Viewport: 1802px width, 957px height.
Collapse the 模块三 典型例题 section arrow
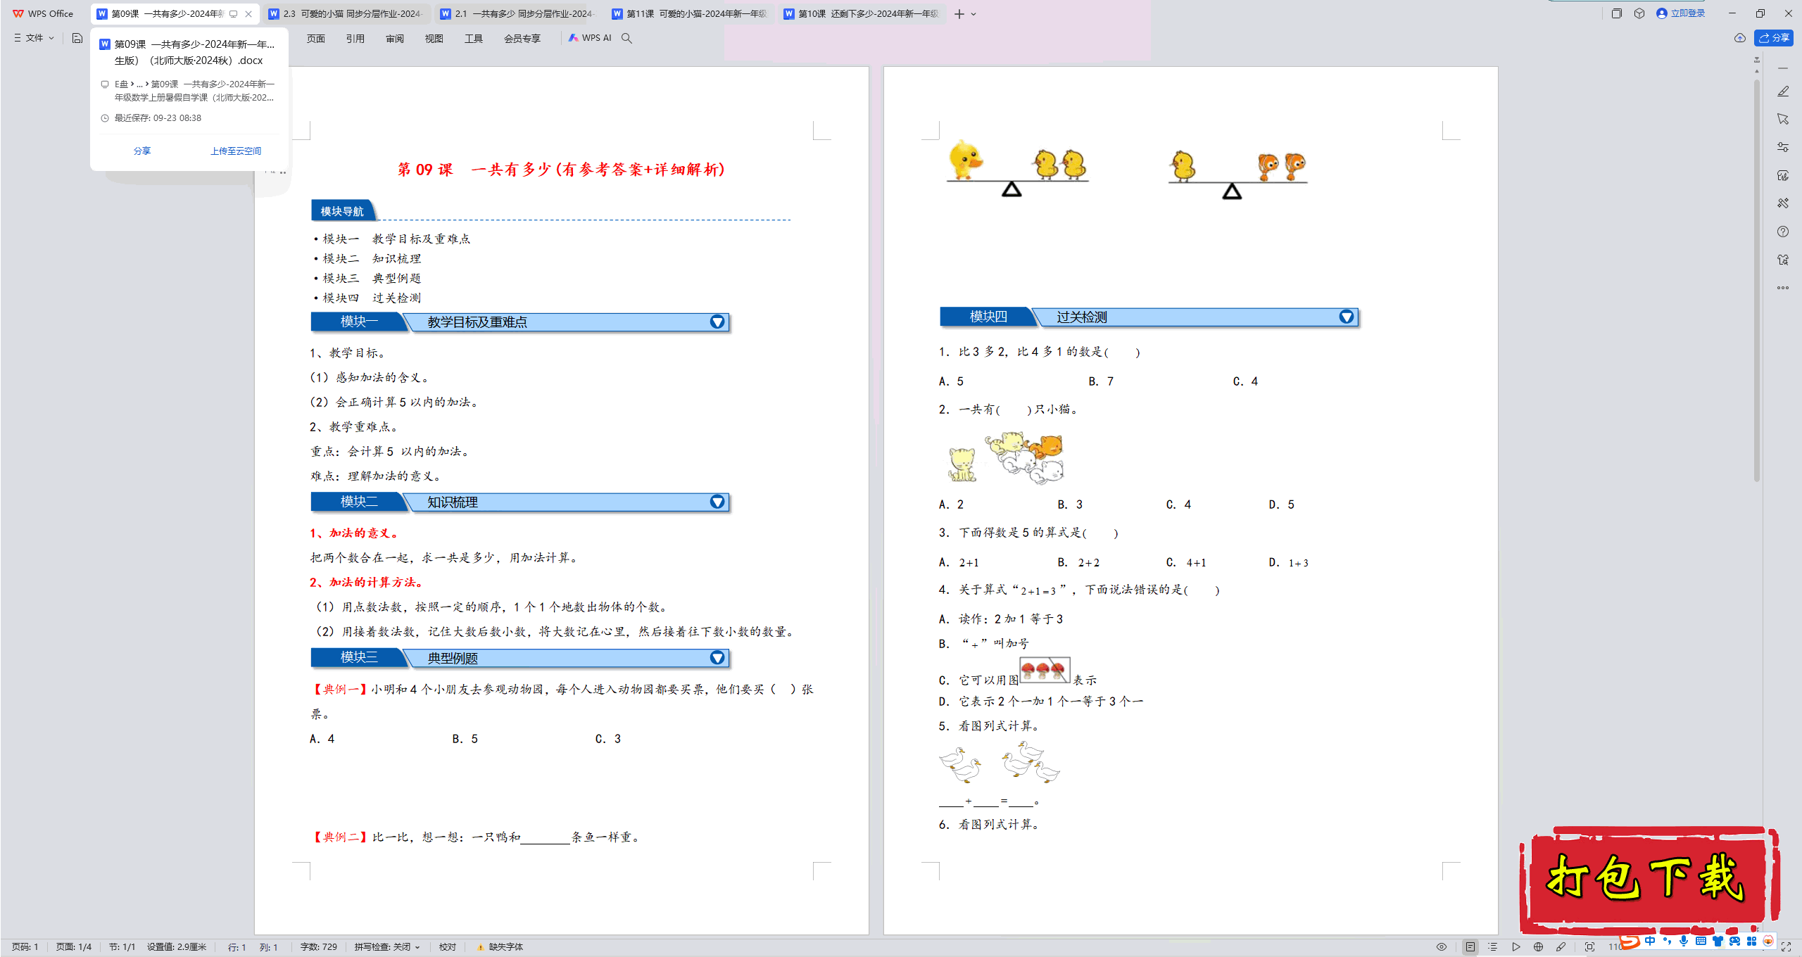(717, 657)
